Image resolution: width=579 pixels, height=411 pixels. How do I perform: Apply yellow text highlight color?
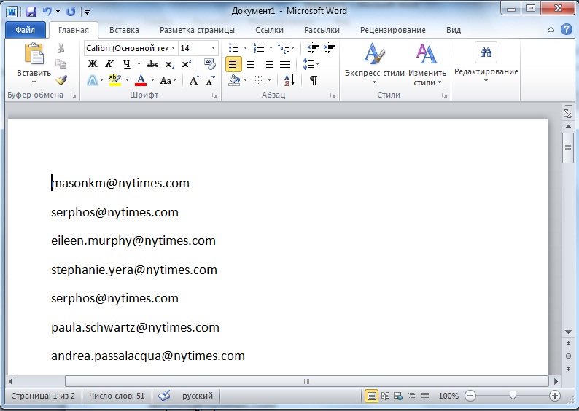115,80
